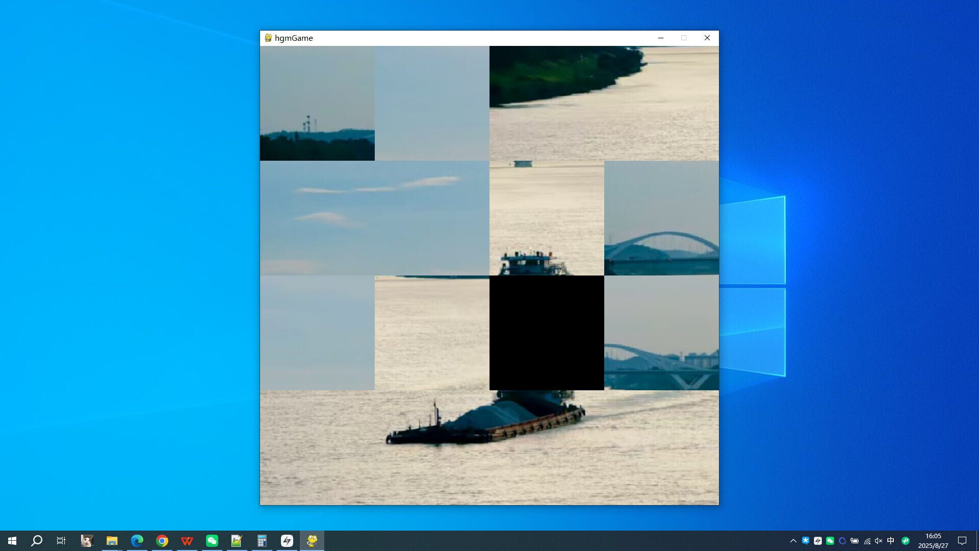Screen dimensions: 979x551
Task: Toggle Wi-Fi from the network tray icon
Action: [x=867, y=541]
